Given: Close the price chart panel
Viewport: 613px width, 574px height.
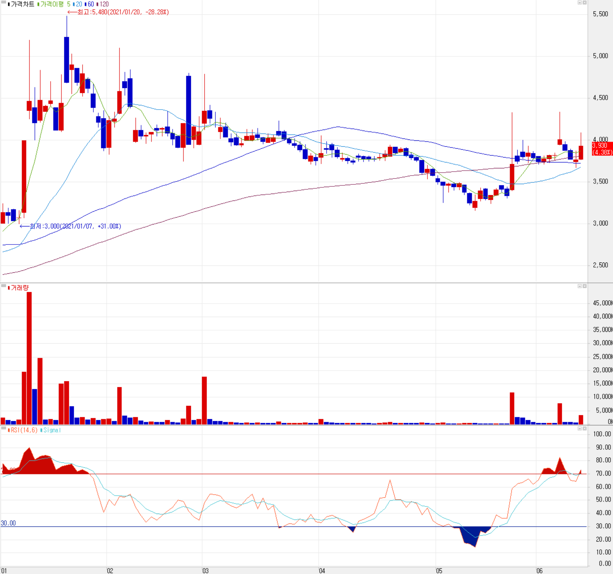Looking at the screenshot, I should (x=584, y=3).
